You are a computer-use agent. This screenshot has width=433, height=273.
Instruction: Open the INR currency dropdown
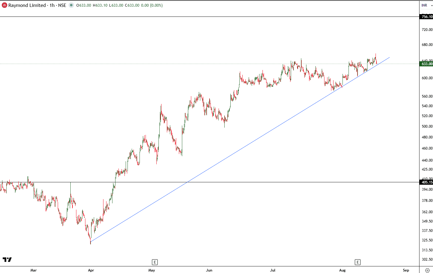coord(427,5)
